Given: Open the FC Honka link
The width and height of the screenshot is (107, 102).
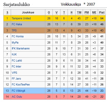Looking at the screenshot, I should coord(18,36).
